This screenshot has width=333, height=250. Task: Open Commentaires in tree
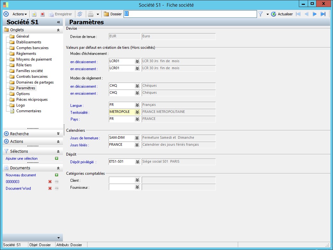coord(29,111)
